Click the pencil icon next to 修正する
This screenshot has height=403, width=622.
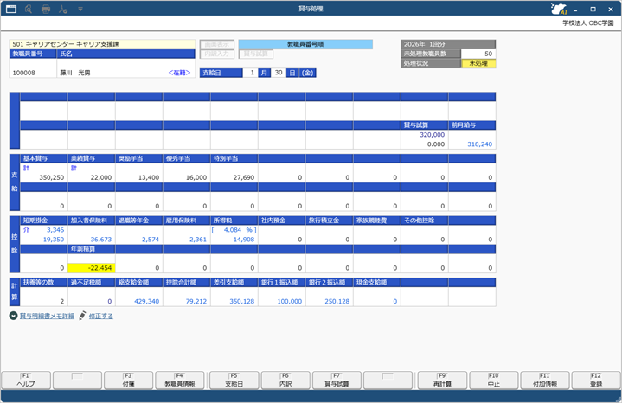point(82,317)
